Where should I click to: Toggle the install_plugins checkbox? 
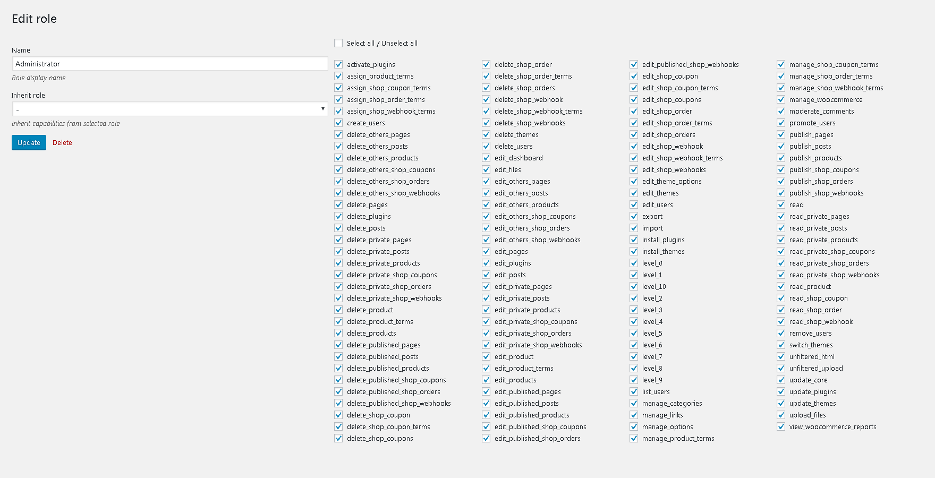634,240
